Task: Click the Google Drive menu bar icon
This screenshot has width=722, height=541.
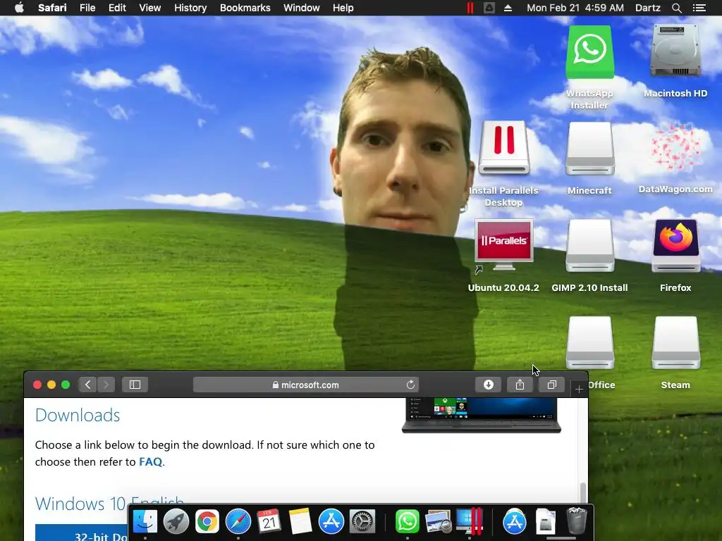Action: [x=489, y=8]
